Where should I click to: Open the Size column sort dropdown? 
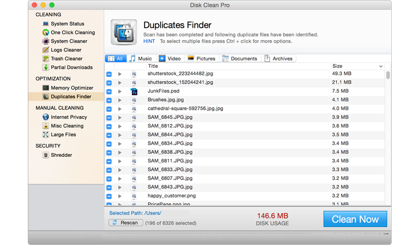(x=380, y=66)
